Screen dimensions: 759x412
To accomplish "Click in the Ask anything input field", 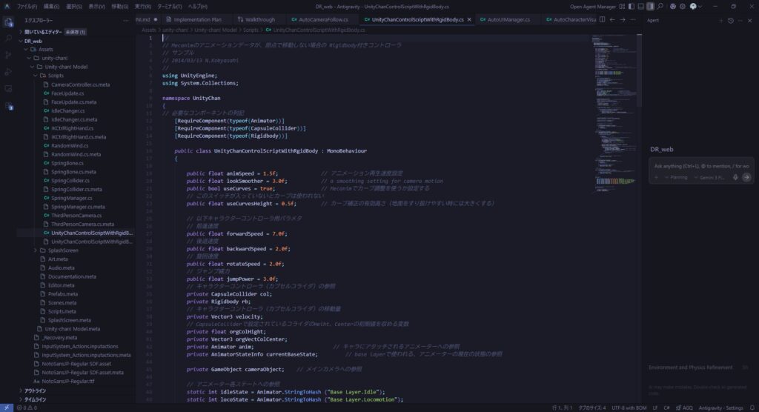I will [x=697, y=165].
